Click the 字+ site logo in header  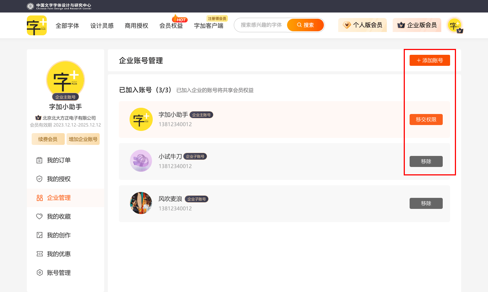(37, 25)
